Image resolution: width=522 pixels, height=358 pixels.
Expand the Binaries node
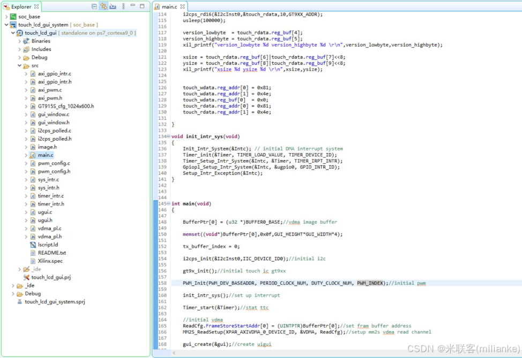coord(20,41)
